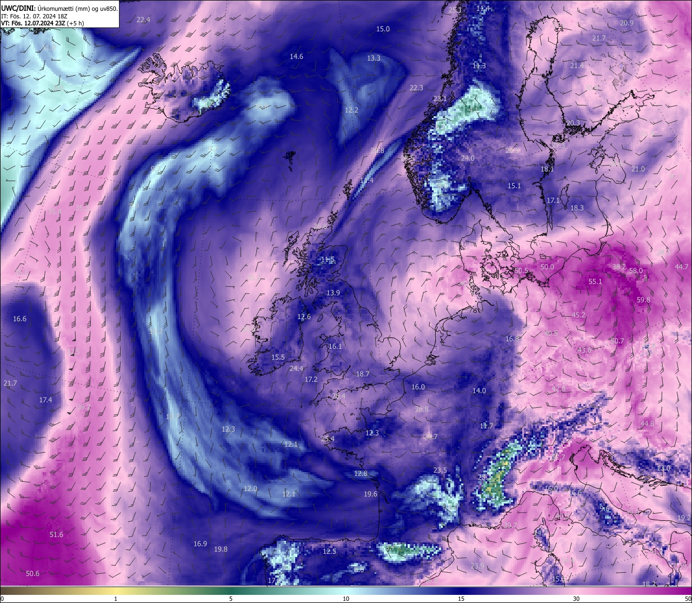This screenshot has height=603, width=692.
Task: Click the 11.4 value over Norway
Action: click(483, 9)
